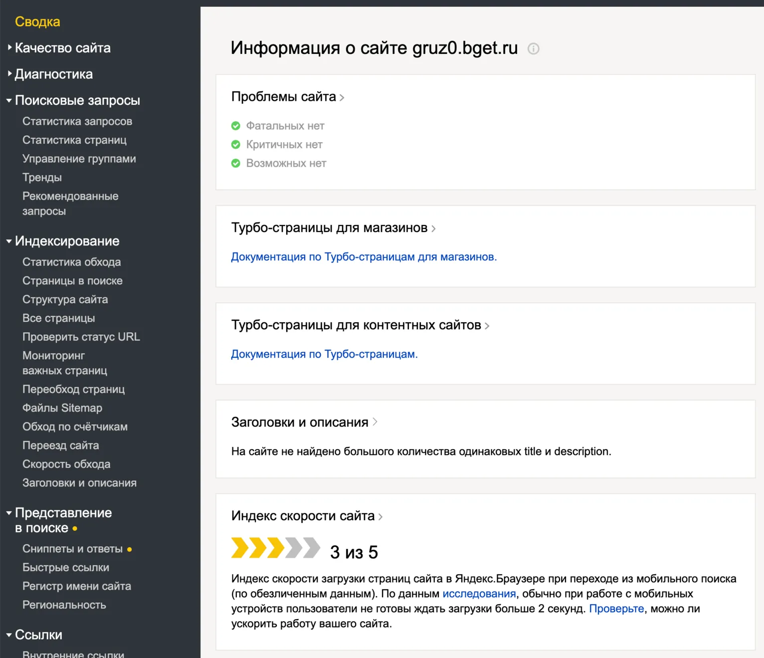Open Рекомендованные запросы sidebar item
The width and height of the screenshot is (764, 658).
pos(70,204)
